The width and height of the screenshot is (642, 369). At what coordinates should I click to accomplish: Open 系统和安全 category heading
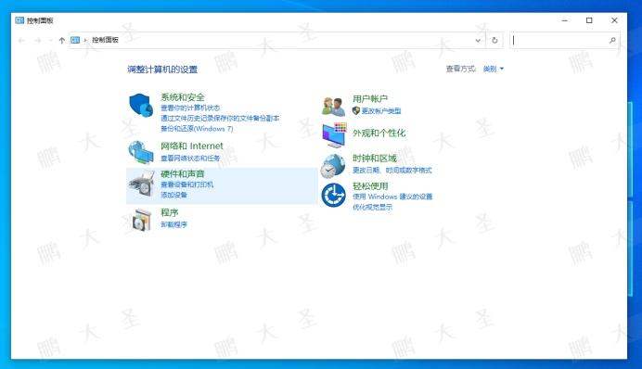click(x=183, y=97)
